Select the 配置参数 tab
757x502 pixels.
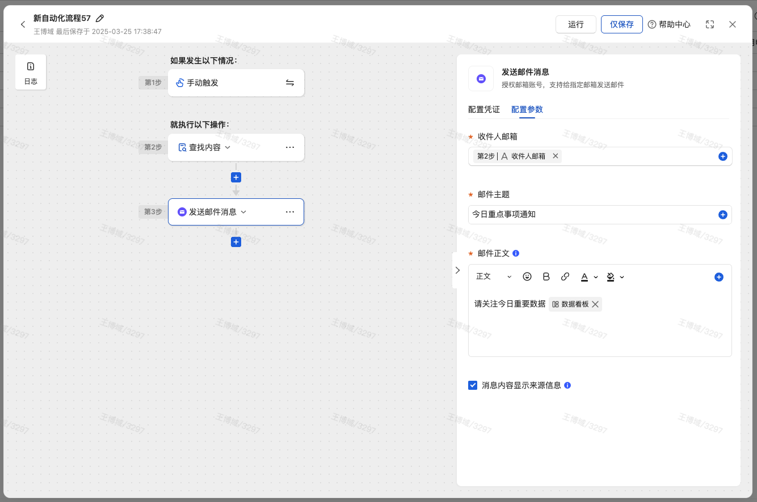(x=527, y=109)
